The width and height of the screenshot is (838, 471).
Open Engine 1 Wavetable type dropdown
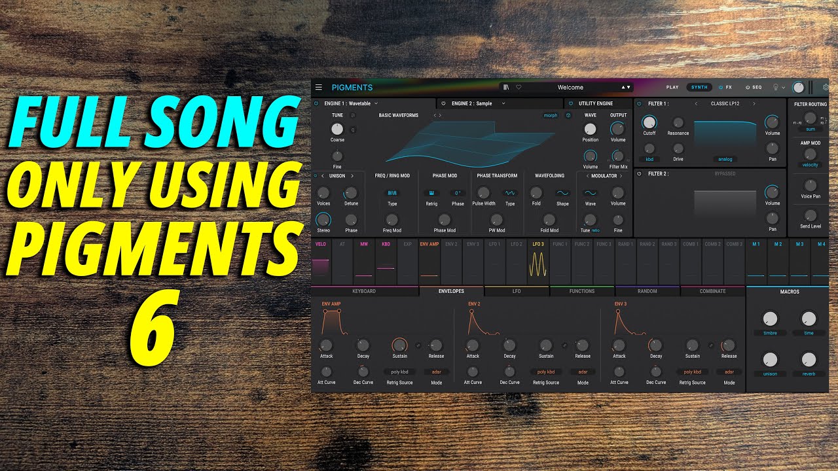pos(376,103)
